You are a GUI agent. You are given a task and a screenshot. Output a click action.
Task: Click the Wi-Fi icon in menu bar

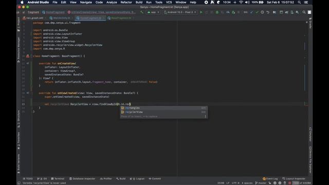pos(241,2)
